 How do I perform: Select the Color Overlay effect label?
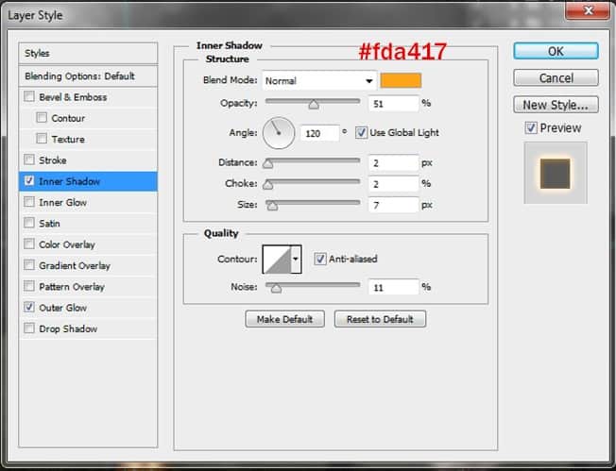[x=67, y=244]
